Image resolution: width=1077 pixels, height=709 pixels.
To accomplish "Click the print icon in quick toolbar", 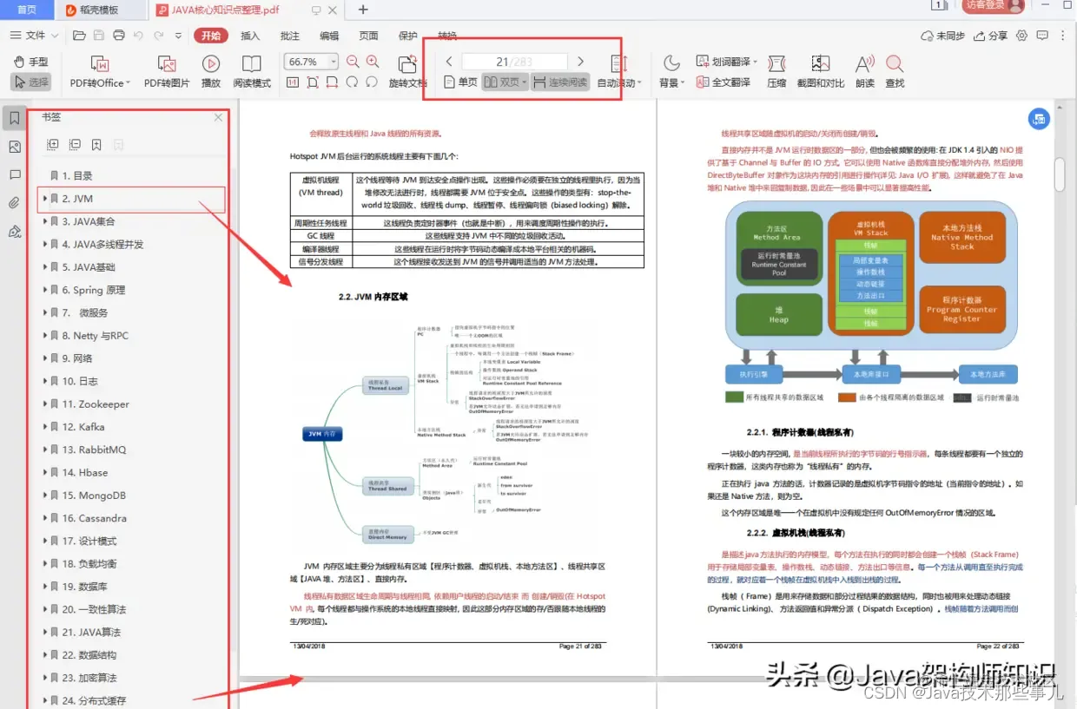I will click(118, 36).
